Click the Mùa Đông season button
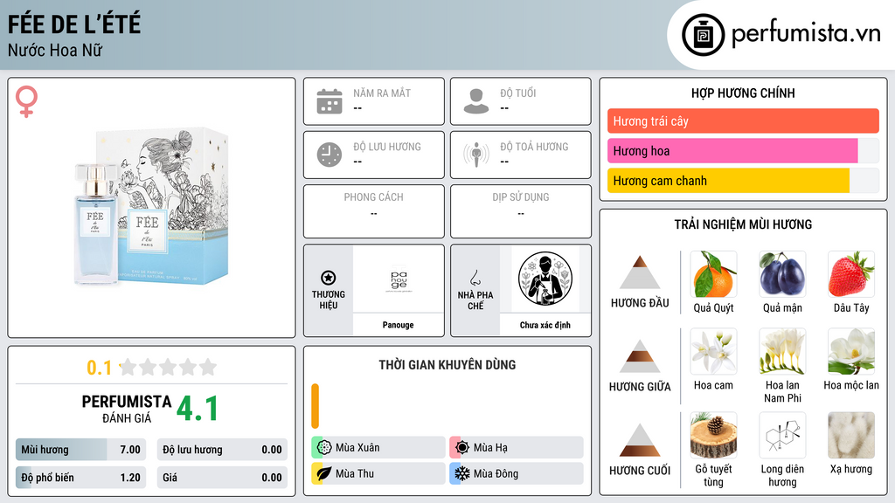Image resolution: width=895 pixels, height=503 pixels. tap(517, 473)
